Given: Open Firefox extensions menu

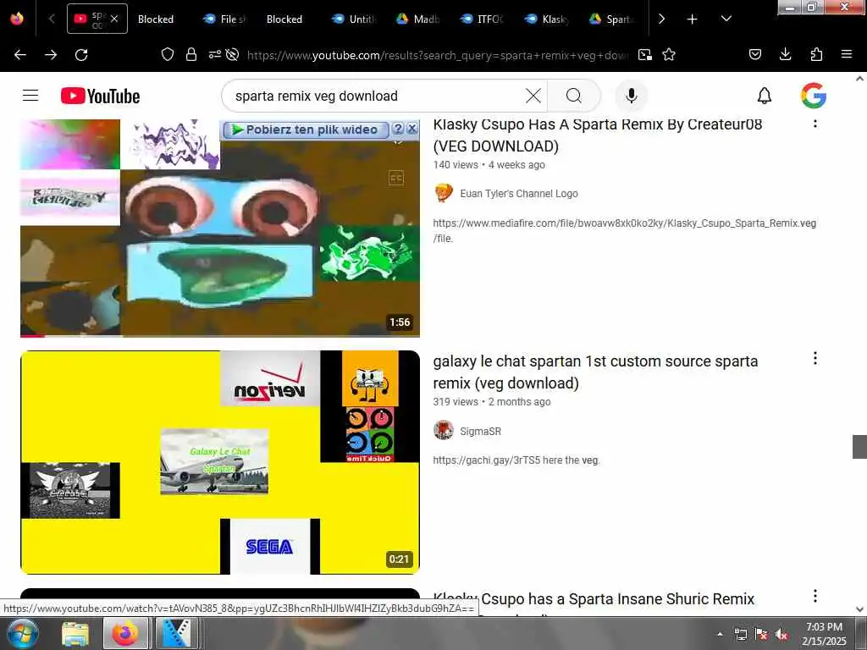Looking at the screenshot, I should click(x=816, y=54).
